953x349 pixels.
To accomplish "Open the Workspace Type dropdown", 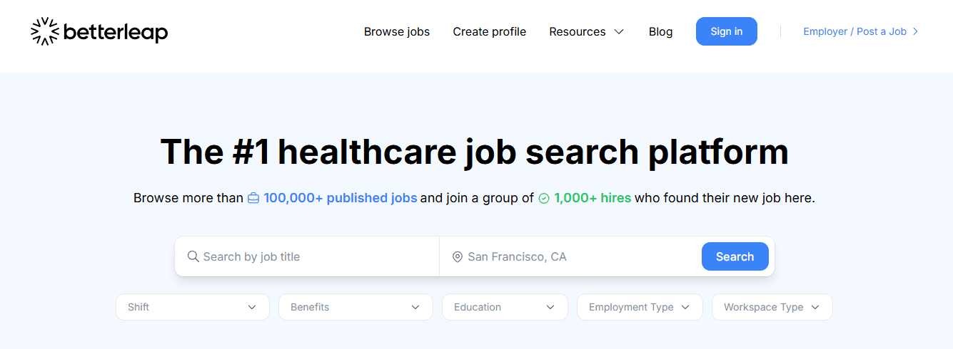I will (772, 307).
